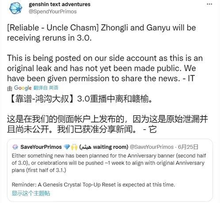Viewport: 221px width, 203px height.
Task: Click the 6月25日 date of quoted tweet
Action: (x=188, y=147)
